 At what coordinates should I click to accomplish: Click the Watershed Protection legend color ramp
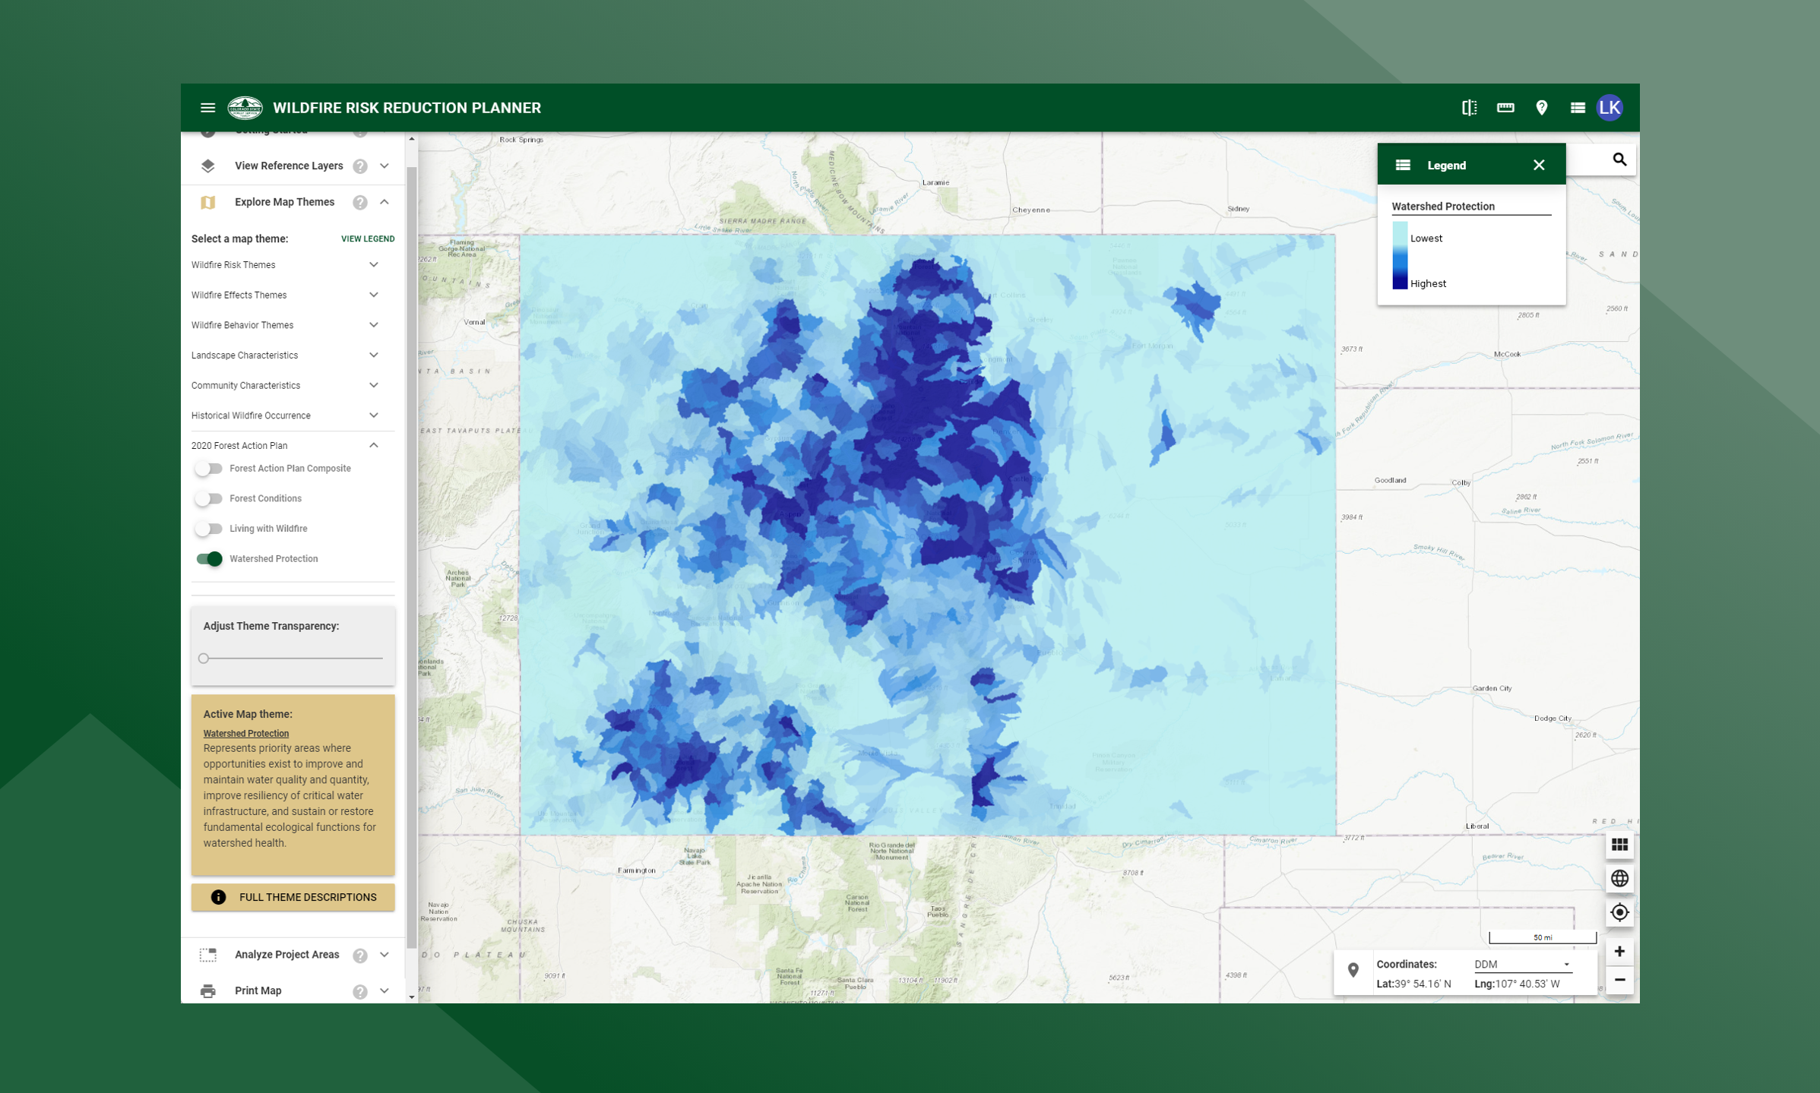tap(1399, 255)
